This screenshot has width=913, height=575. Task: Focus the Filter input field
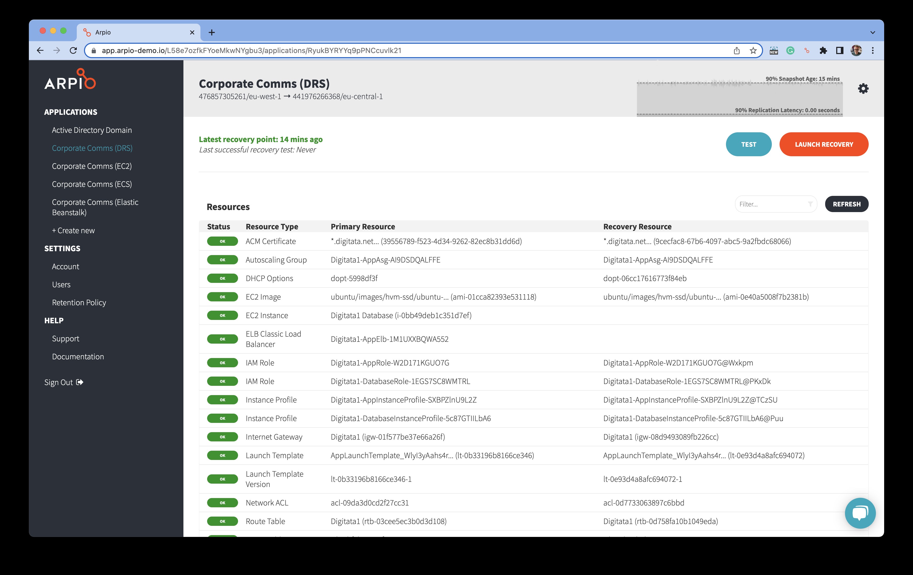[x=776, y=204]
